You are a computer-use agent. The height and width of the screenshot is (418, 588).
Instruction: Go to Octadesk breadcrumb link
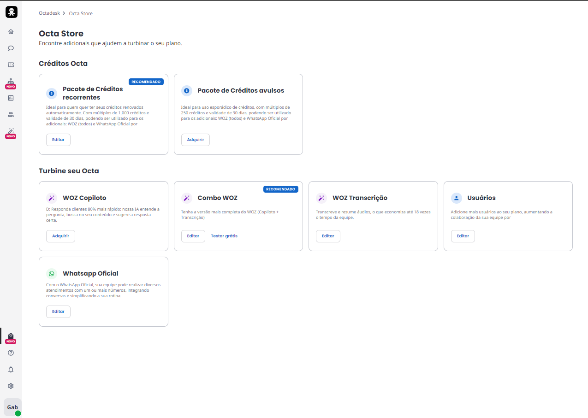pyautogui.click(x=49, y=13)
